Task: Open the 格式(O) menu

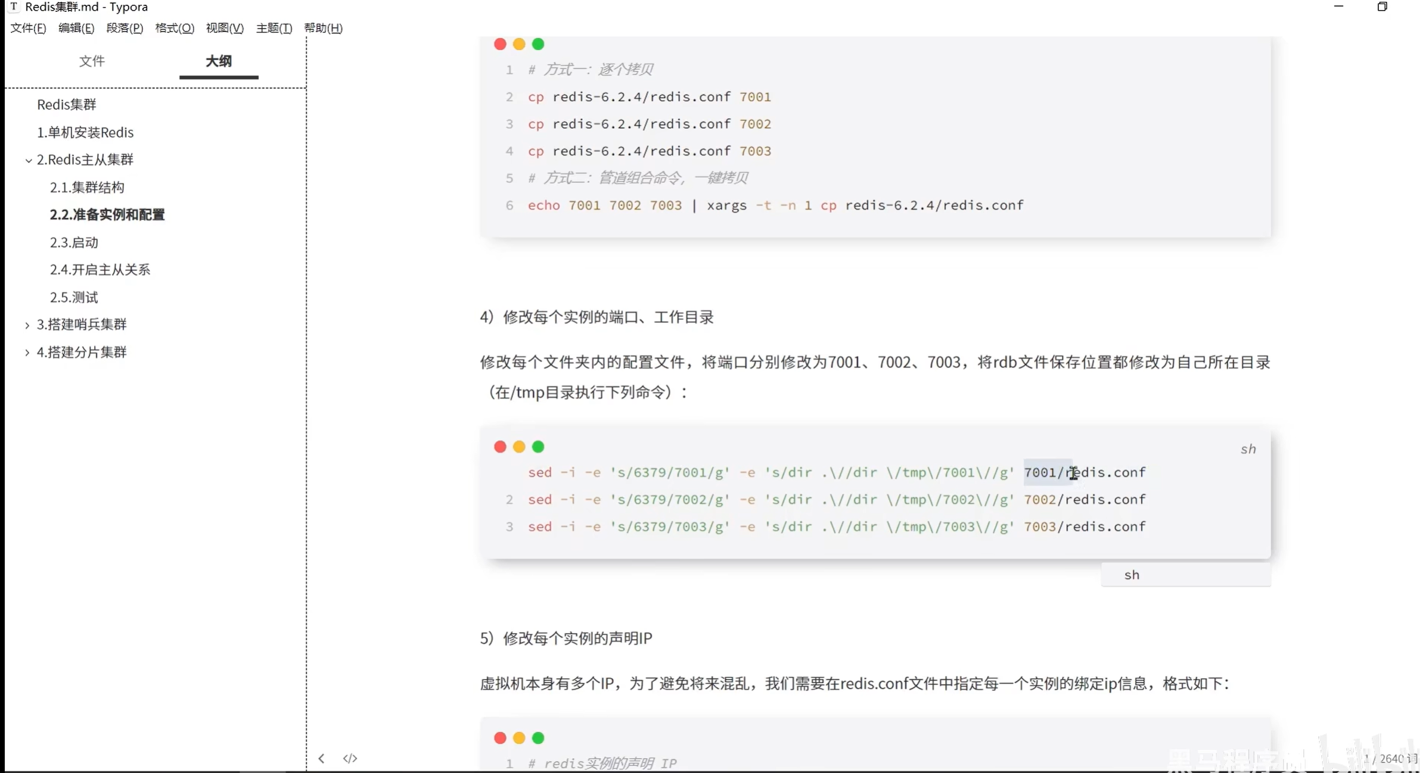Action: tap(175, 28)
